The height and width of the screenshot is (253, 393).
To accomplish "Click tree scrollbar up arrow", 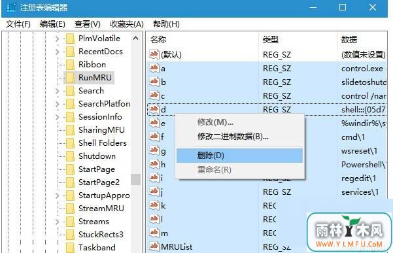I will [135, 39].
